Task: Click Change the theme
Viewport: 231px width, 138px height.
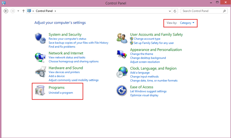Action: point(141,54)
